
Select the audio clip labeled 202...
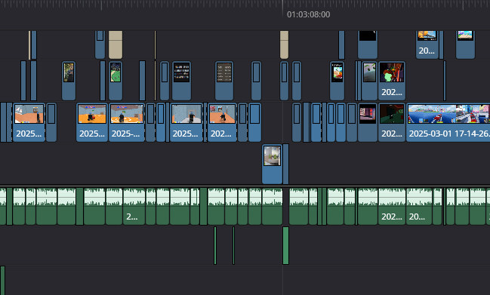[x=392, y=206]
